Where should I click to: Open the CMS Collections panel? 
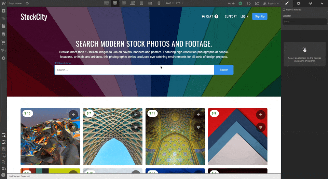click(3, 34)
